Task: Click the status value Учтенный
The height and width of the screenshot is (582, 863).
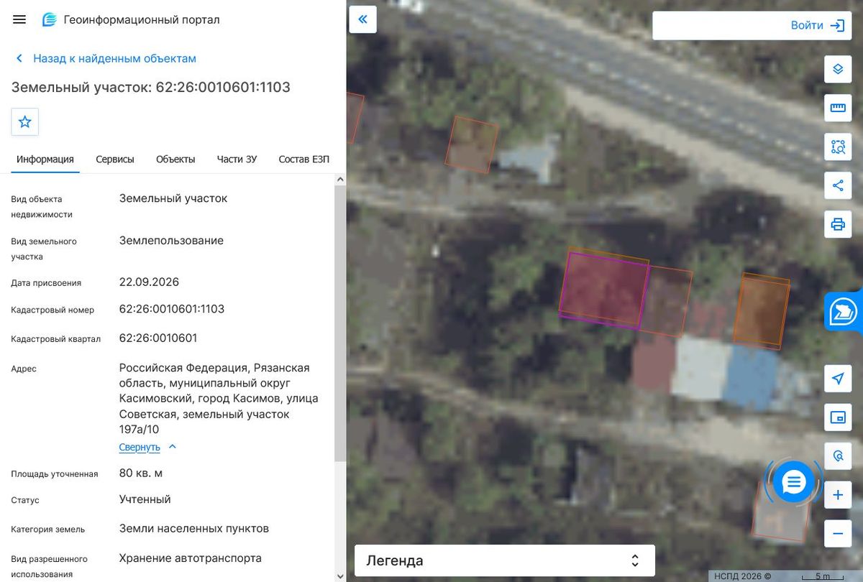Action: 145,499
